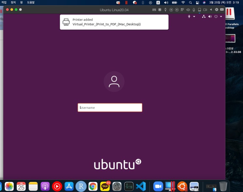Click the Siri icon in menu bar
Viewport: 243px width, 192px height.
tap(204, 3)
